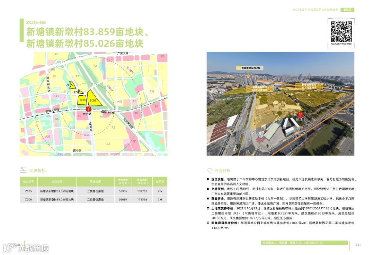Click the ZC05 cell in the table

[x=28, y=191]
